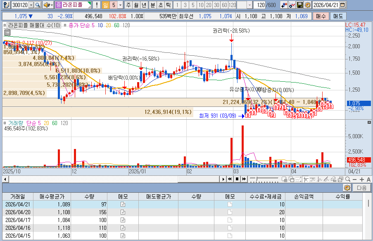
Task: Click the chart scroll left arrow
Action: pos(5,179)
